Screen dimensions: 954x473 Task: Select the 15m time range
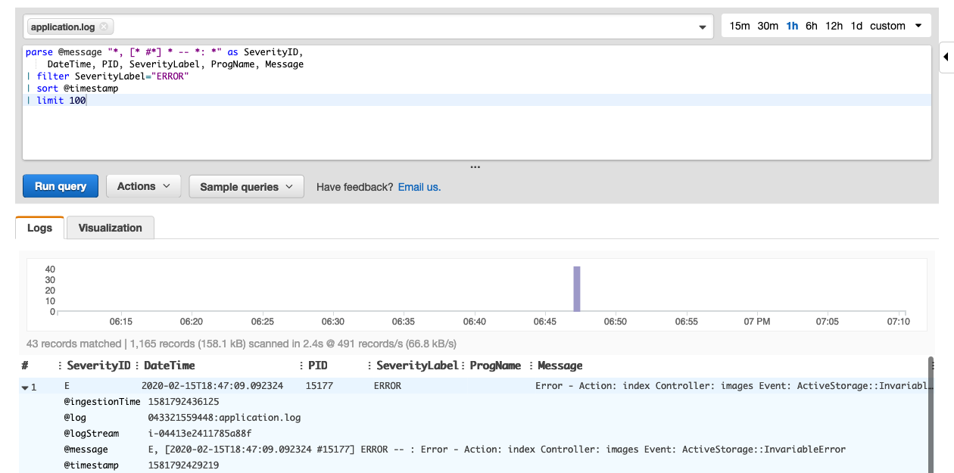tap(740, 26)
